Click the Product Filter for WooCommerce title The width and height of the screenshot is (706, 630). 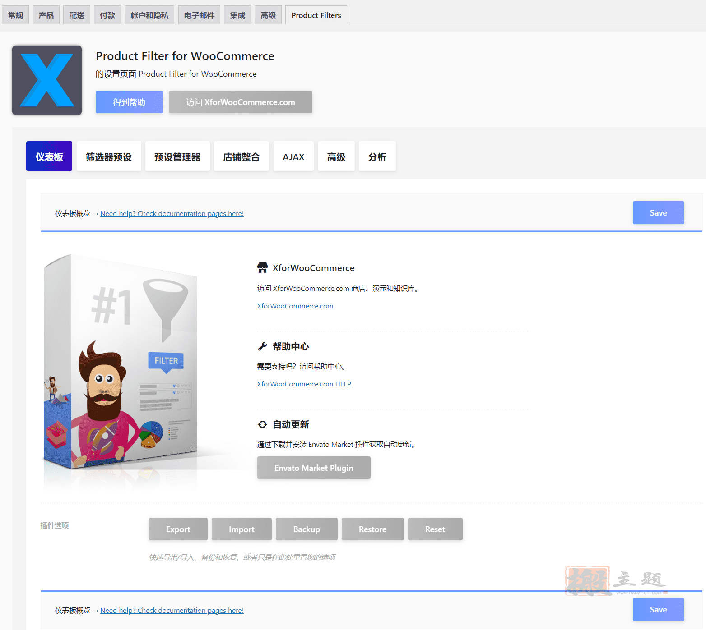pyautogui.click(x=185, y=56)
